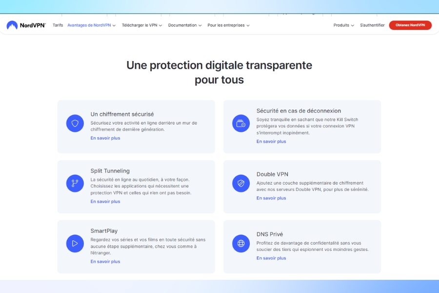Click the Double VPN shield icon
Viewport: 439px width, 293px height.
click(241, 183)
